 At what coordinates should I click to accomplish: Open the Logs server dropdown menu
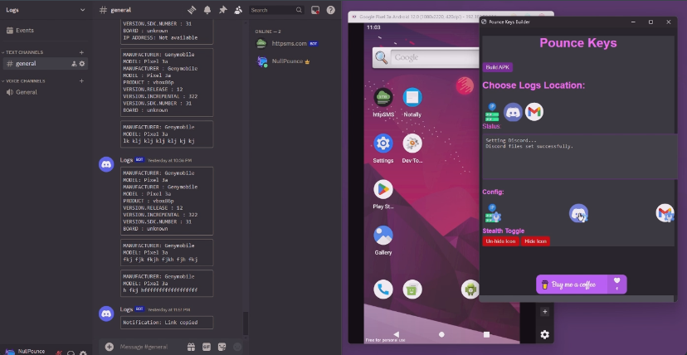(82, 10)
